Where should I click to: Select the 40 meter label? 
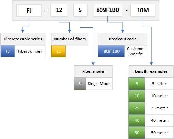(x=159, y=120)
